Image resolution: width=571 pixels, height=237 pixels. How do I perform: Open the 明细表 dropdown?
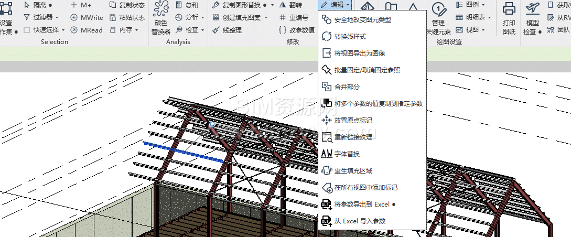click(489, 17)
